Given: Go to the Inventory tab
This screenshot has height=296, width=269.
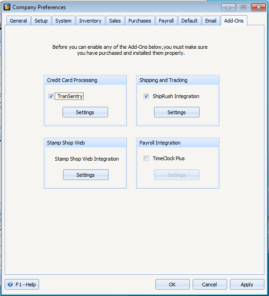Looking at the screenshot, I should pos(90,21).
